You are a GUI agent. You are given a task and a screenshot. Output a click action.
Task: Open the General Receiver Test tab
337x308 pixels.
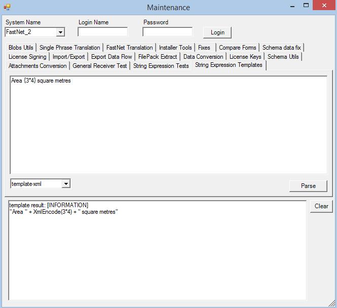tap(100, 66)
